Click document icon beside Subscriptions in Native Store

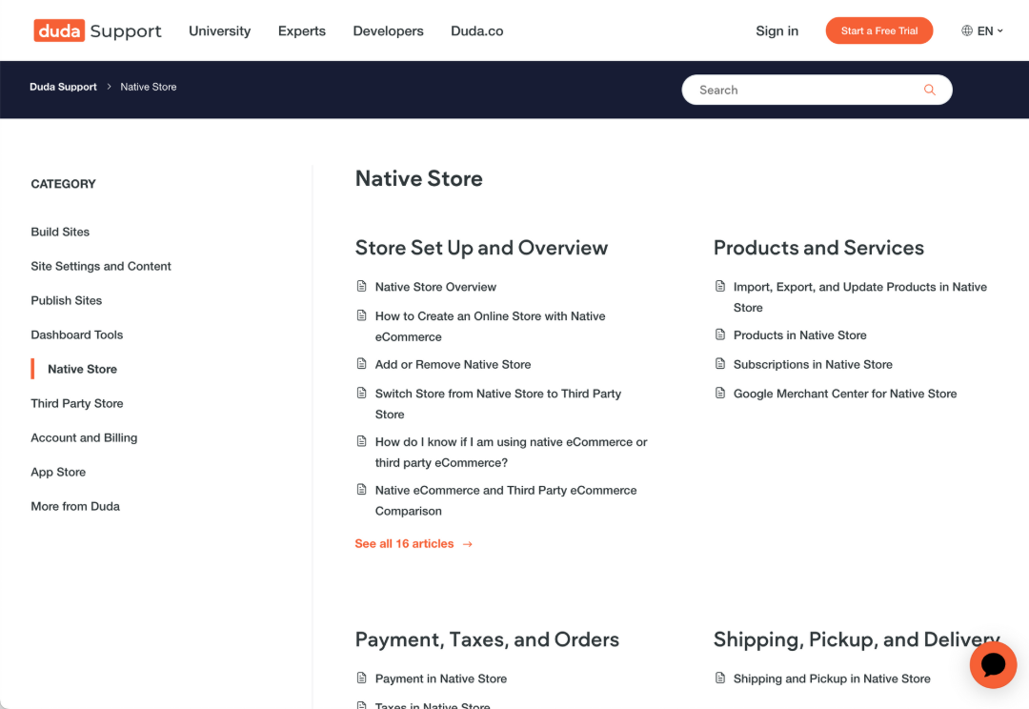(x=720, y=364)
